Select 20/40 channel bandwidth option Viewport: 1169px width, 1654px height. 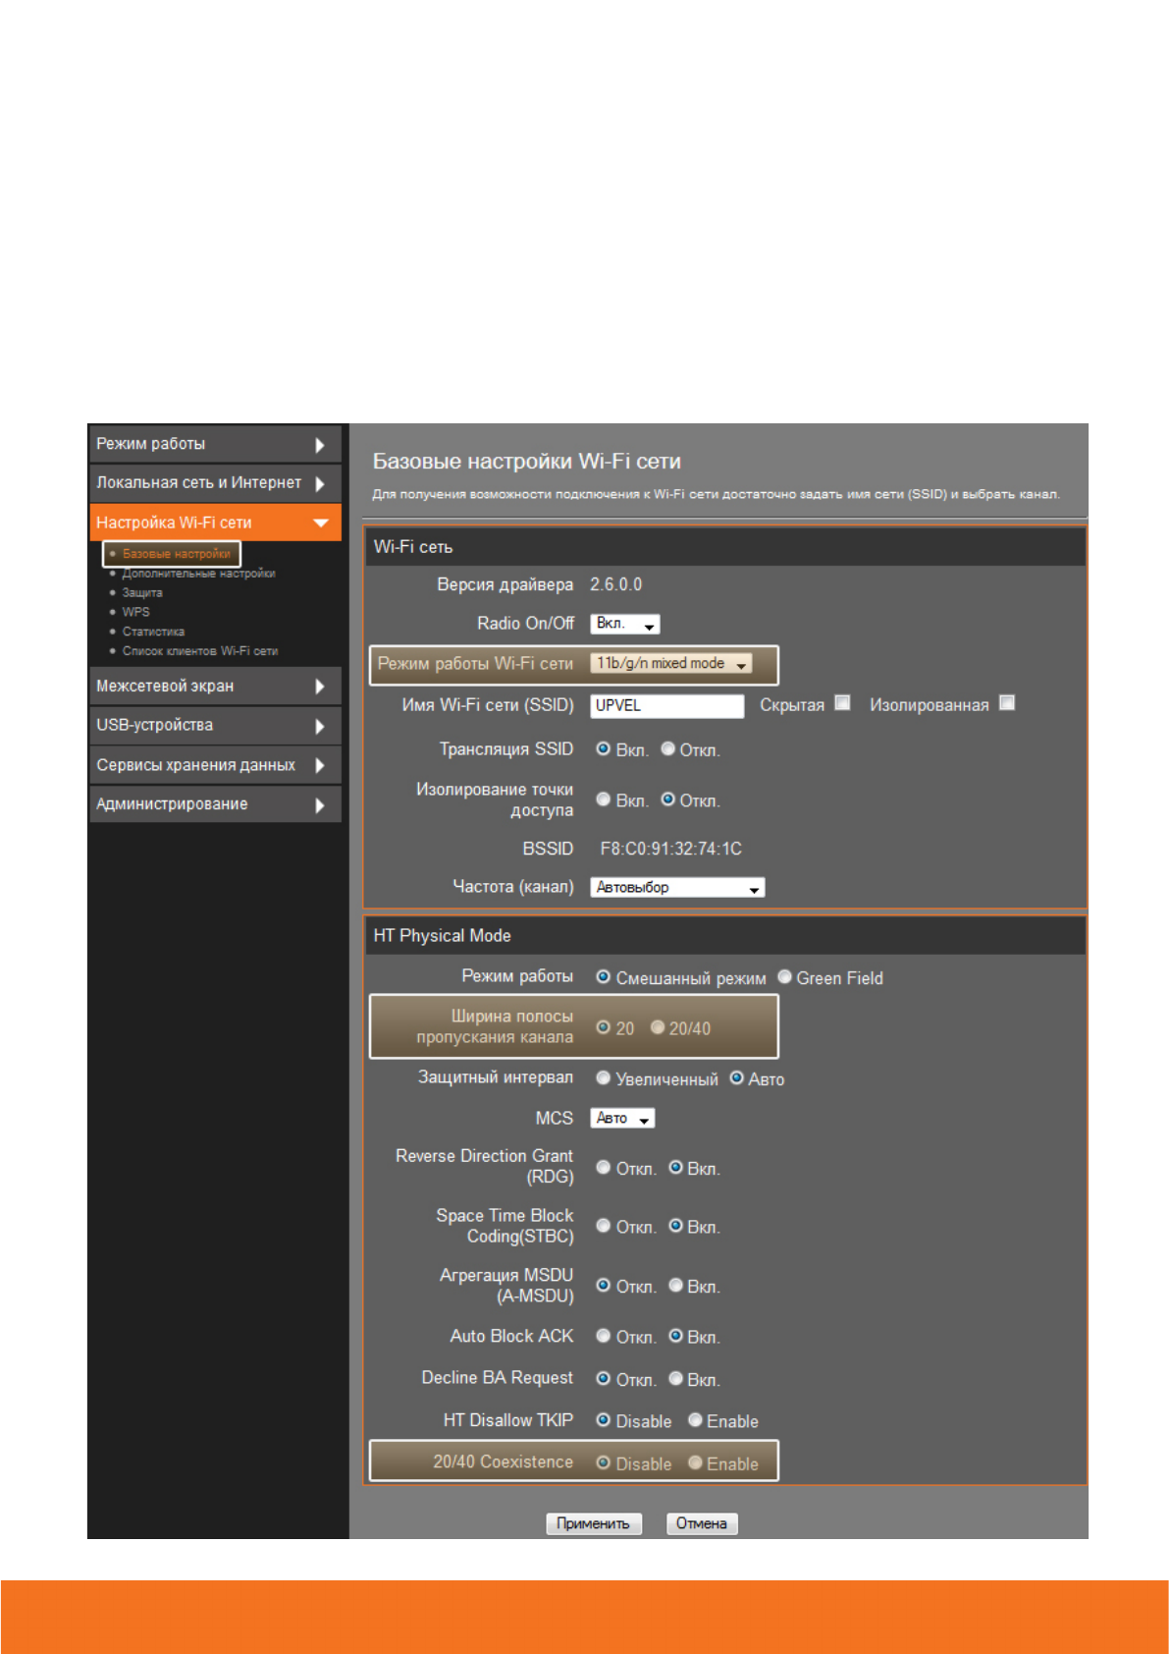658,1027
